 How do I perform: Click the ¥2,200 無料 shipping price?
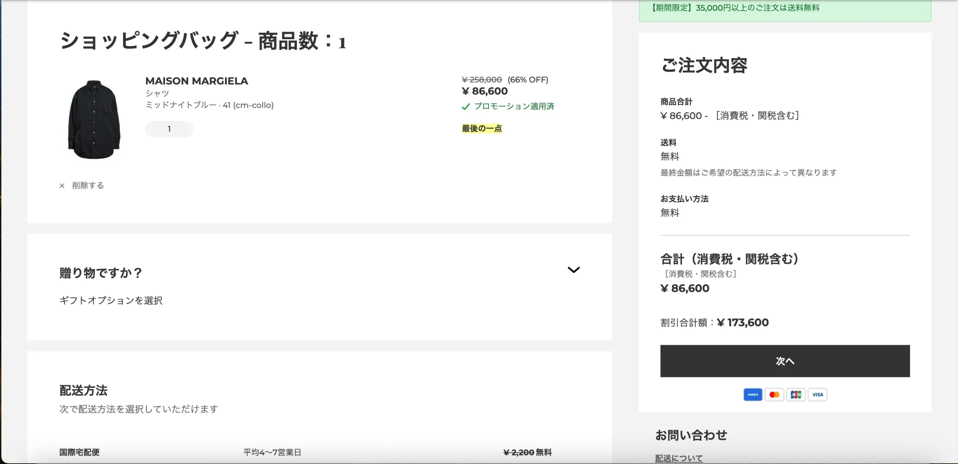(527, 452)
